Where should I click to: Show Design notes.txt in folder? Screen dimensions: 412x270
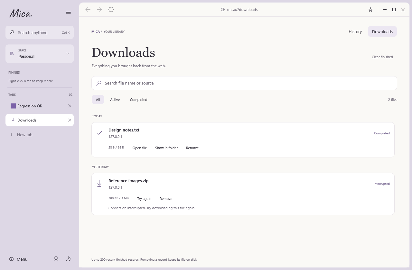pyautogui.click(x=166, y=148)
